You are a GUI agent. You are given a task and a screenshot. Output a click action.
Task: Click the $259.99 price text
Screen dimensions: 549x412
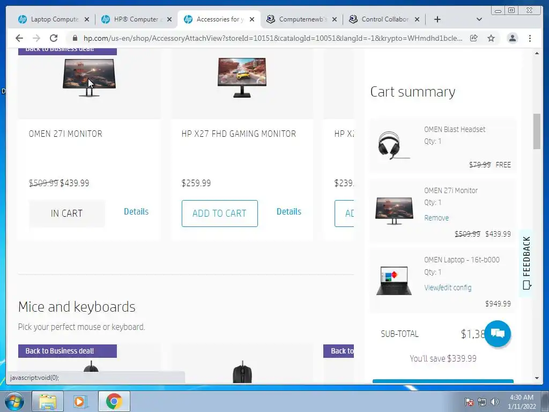pos(196,183)
